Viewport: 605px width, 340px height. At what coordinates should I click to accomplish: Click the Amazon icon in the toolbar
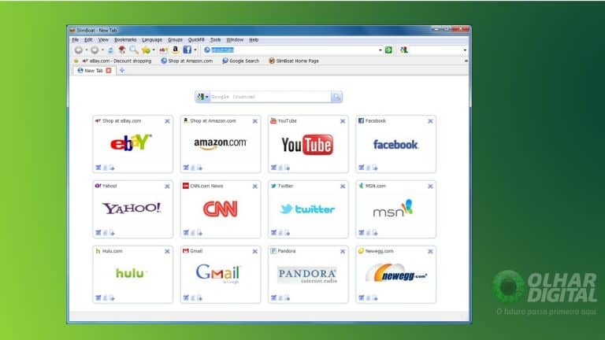(x=175, y=50)
